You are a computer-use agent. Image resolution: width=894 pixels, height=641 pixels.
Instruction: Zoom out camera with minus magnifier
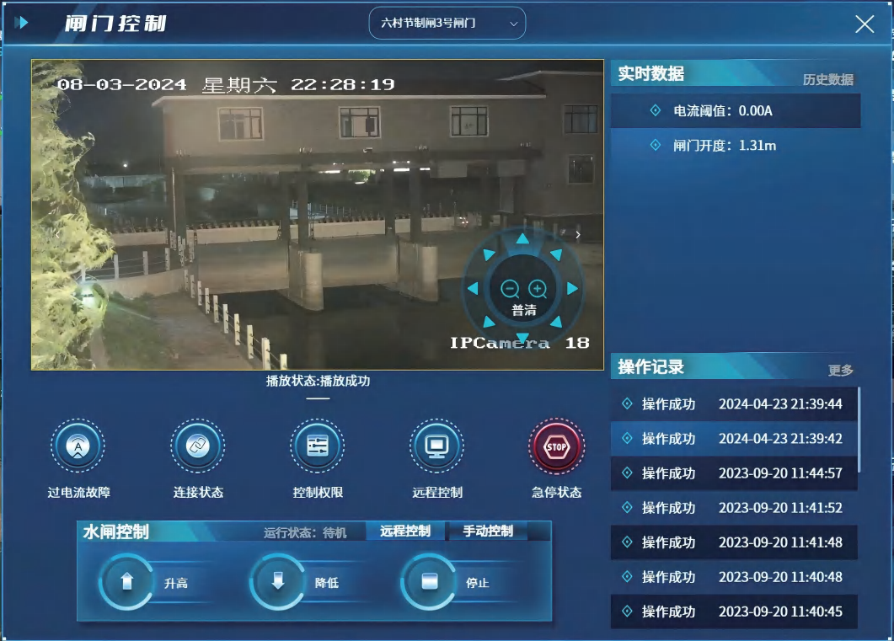click(x=510, y=289)
